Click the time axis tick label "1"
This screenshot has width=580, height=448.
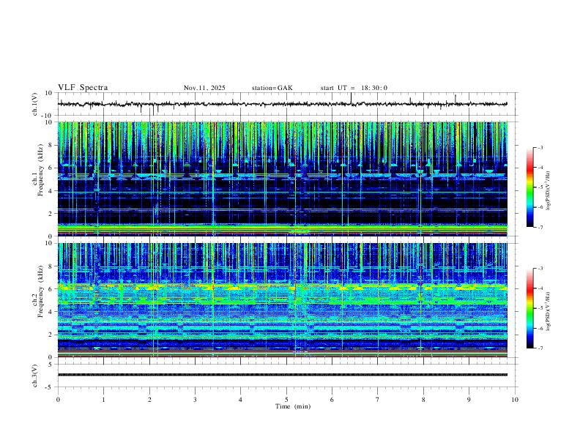[103, 400]
